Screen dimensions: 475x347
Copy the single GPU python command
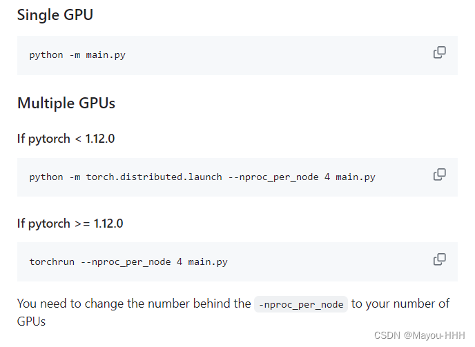pyautogui.click(x=439, y=52)
